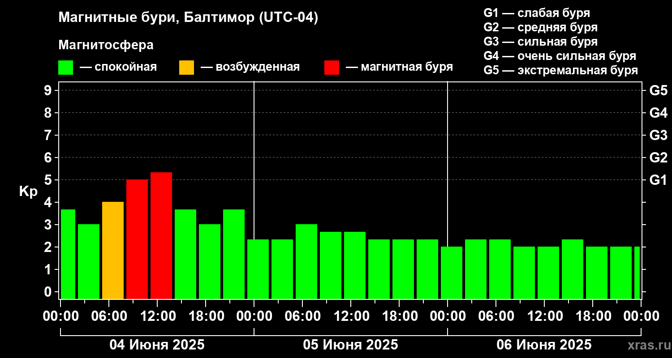672x358 pixels.
Task: Click the '00:00' label between 04 and 05 June
Action: coord(254,316)
